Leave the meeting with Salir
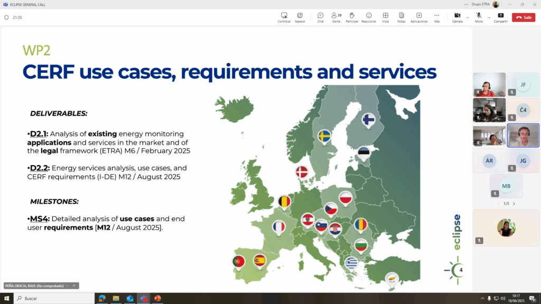 [x=523, y=17]
